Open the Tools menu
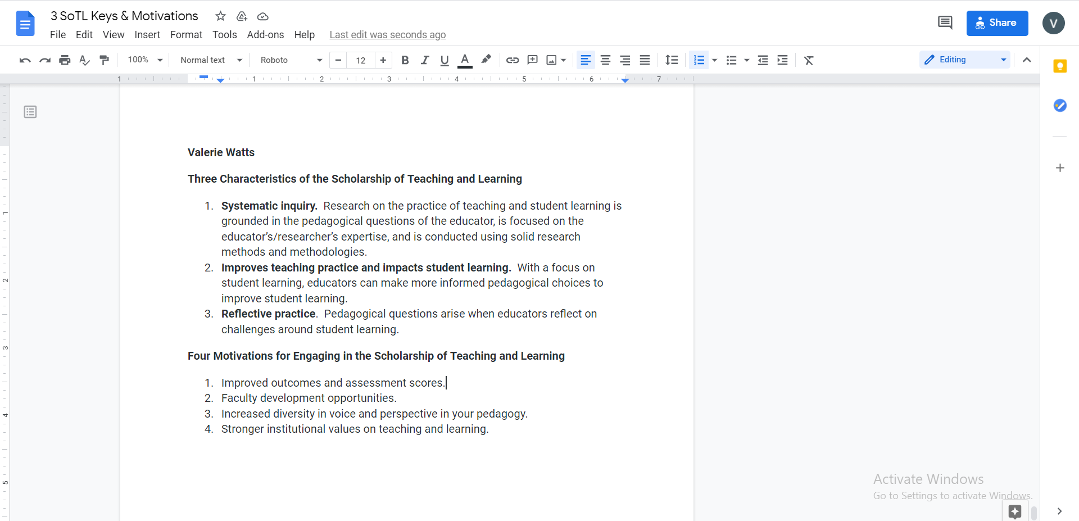 point(225,35)
